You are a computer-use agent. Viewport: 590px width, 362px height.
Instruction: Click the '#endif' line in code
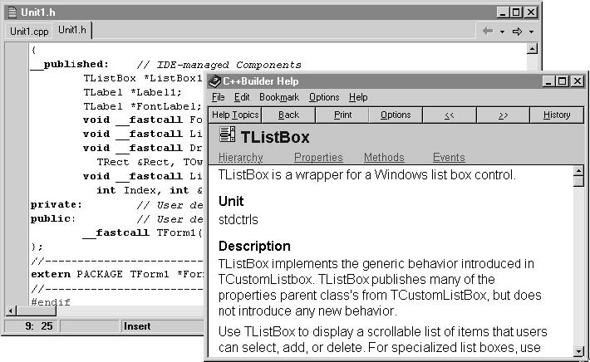(51, 302)
